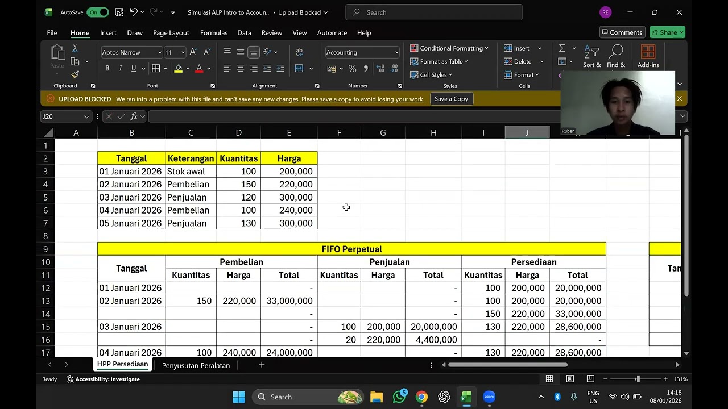
Task: Open the Name Box J20 dropdown
Action: [x=86, y=116]
